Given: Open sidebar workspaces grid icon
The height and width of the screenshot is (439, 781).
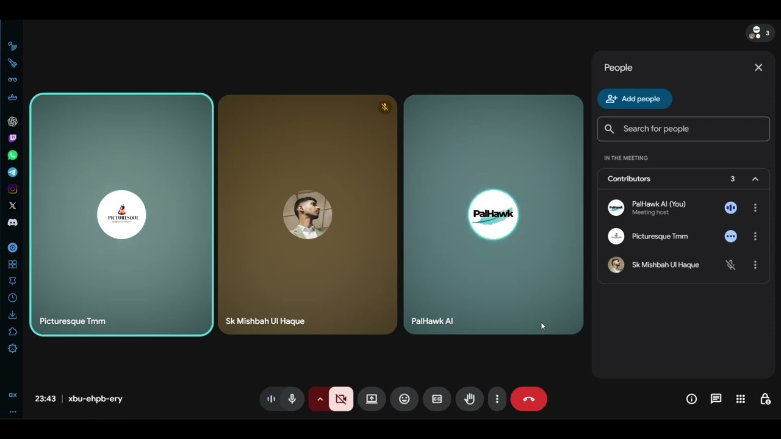Looking at the screenshot, I should (12, 265).
